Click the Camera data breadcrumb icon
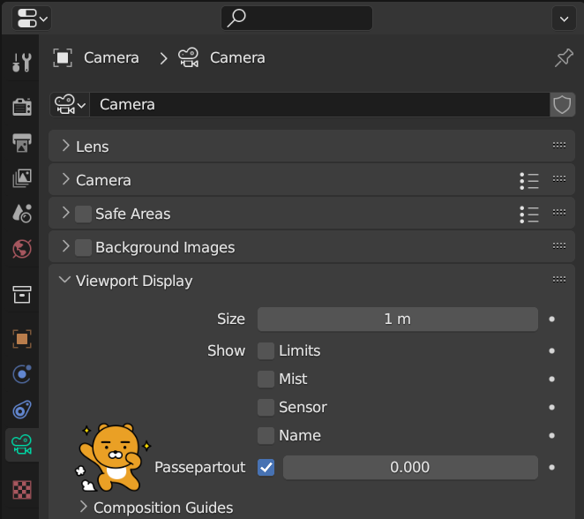The image size is (584, 519). tap(189, 57)
